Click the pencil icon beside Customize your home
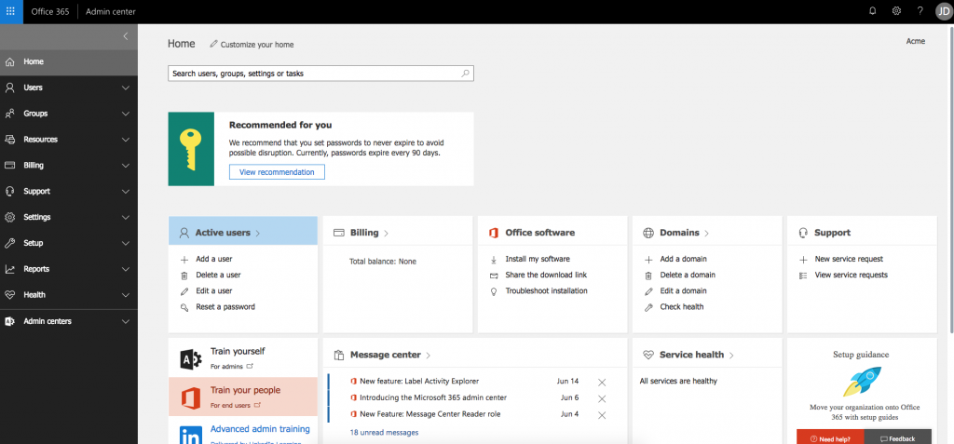Image resolution: width=954 pixels, height=444 pixels. 213,44
